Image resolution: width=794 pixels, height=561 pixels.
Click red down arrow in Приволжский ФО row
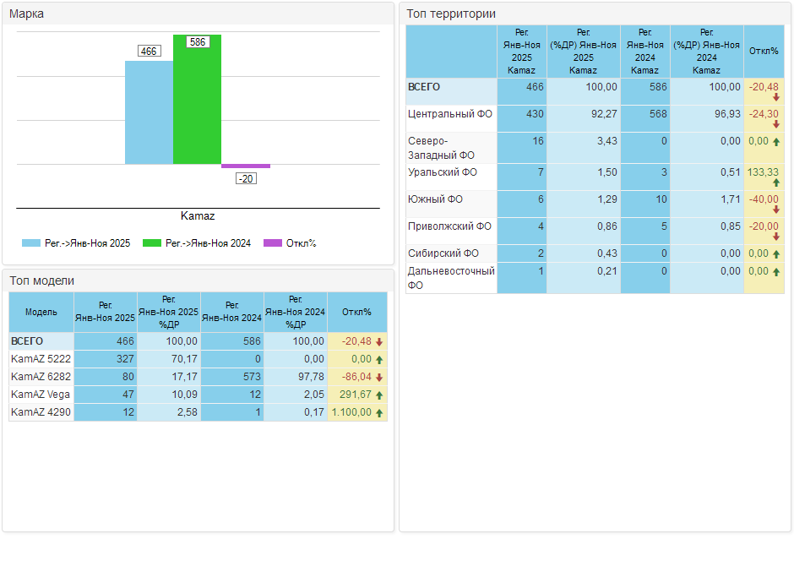(776, 237)
